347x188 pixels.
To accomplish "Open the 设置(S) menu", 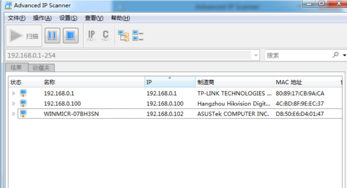I will 68,18.
